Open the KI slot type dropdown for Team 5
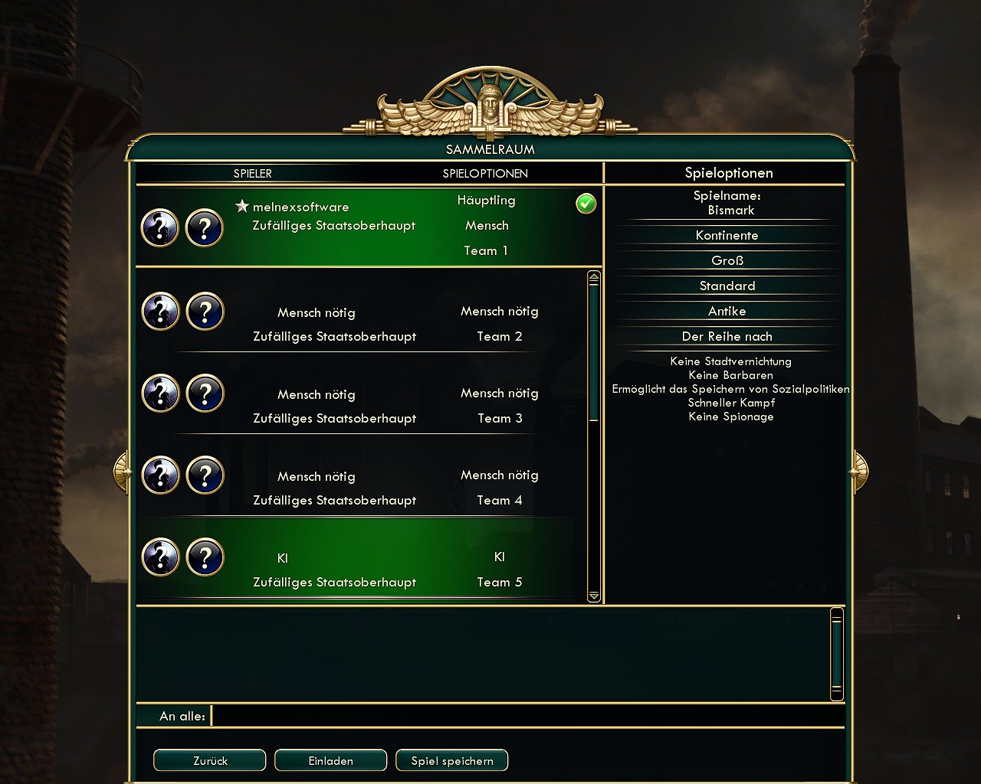Viewport: 981px width, 784px height. point(499,557)
